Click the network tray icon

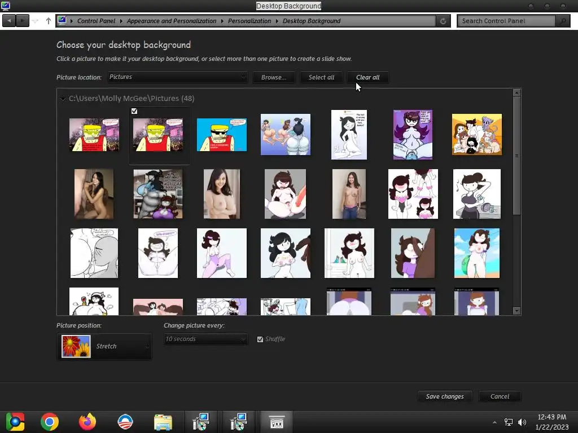click(509, 422)
